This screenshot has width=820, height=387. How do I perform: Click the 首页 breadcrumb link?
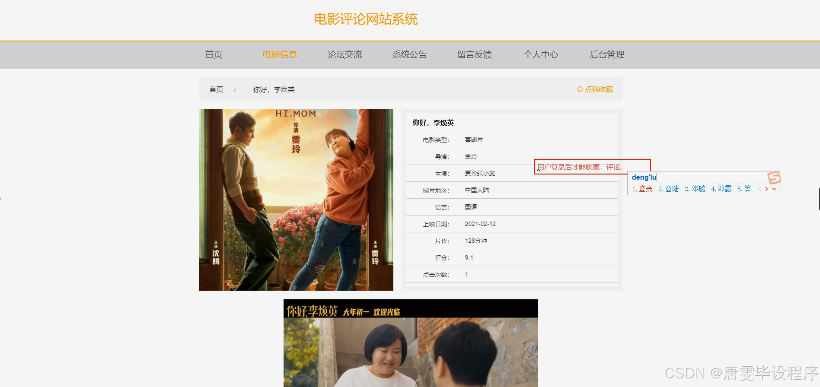[216, 89]
